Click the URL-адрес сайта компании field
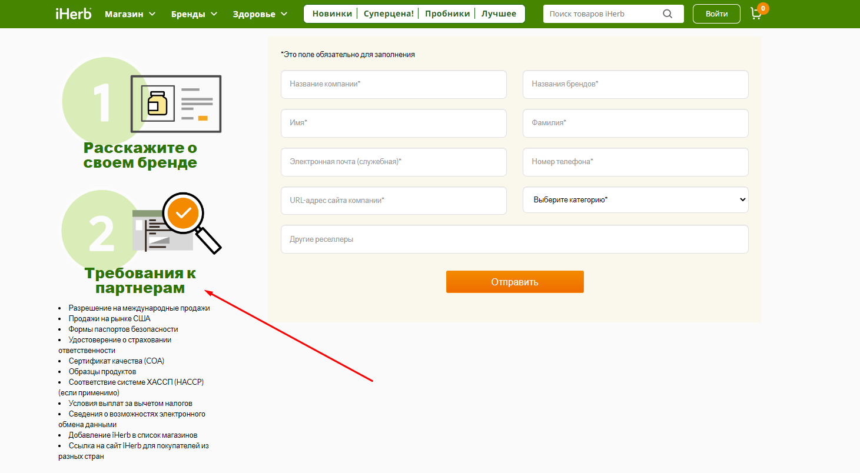 point(394,201)
